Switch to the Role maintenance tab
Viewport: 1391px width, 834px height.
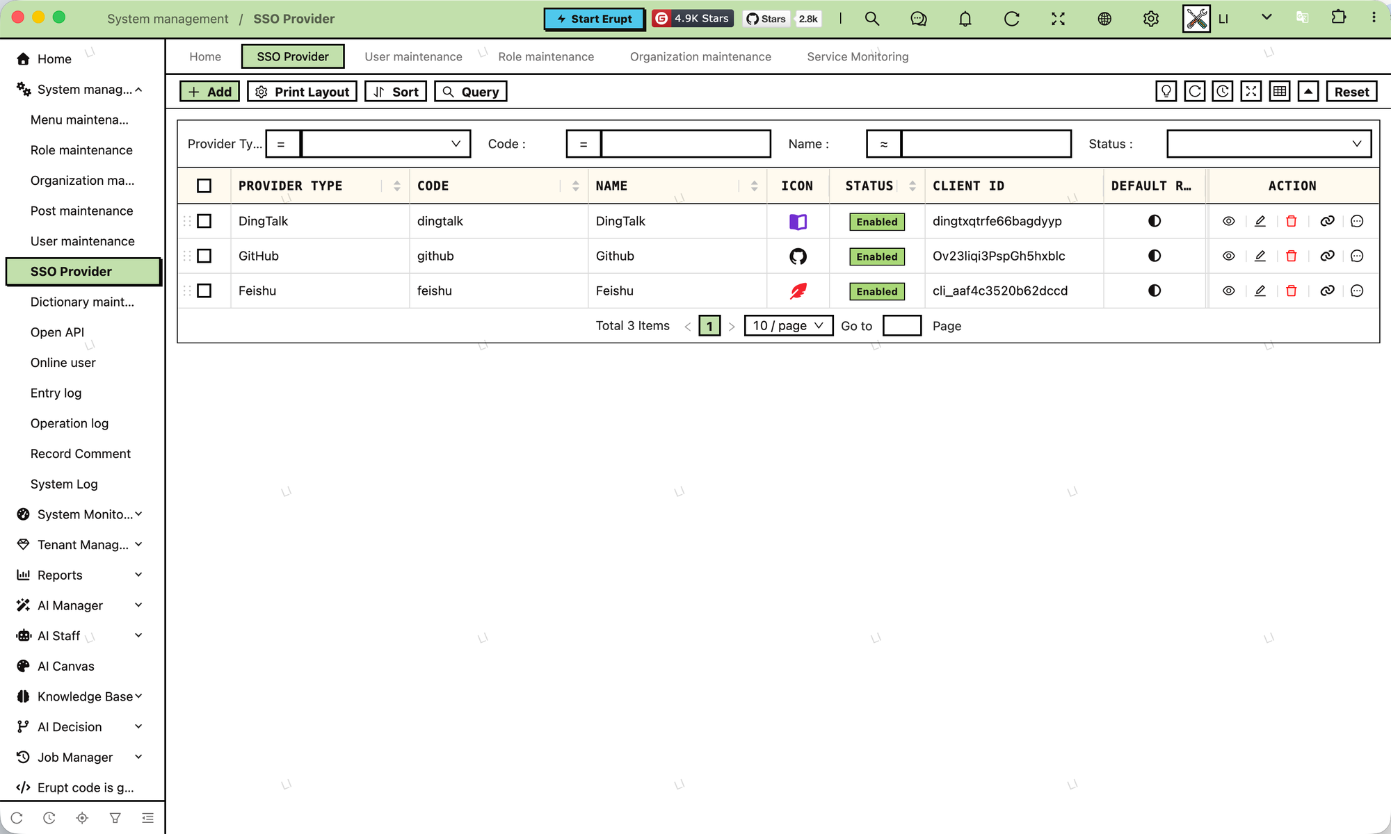pyautogui.click(x=546, y=56)
